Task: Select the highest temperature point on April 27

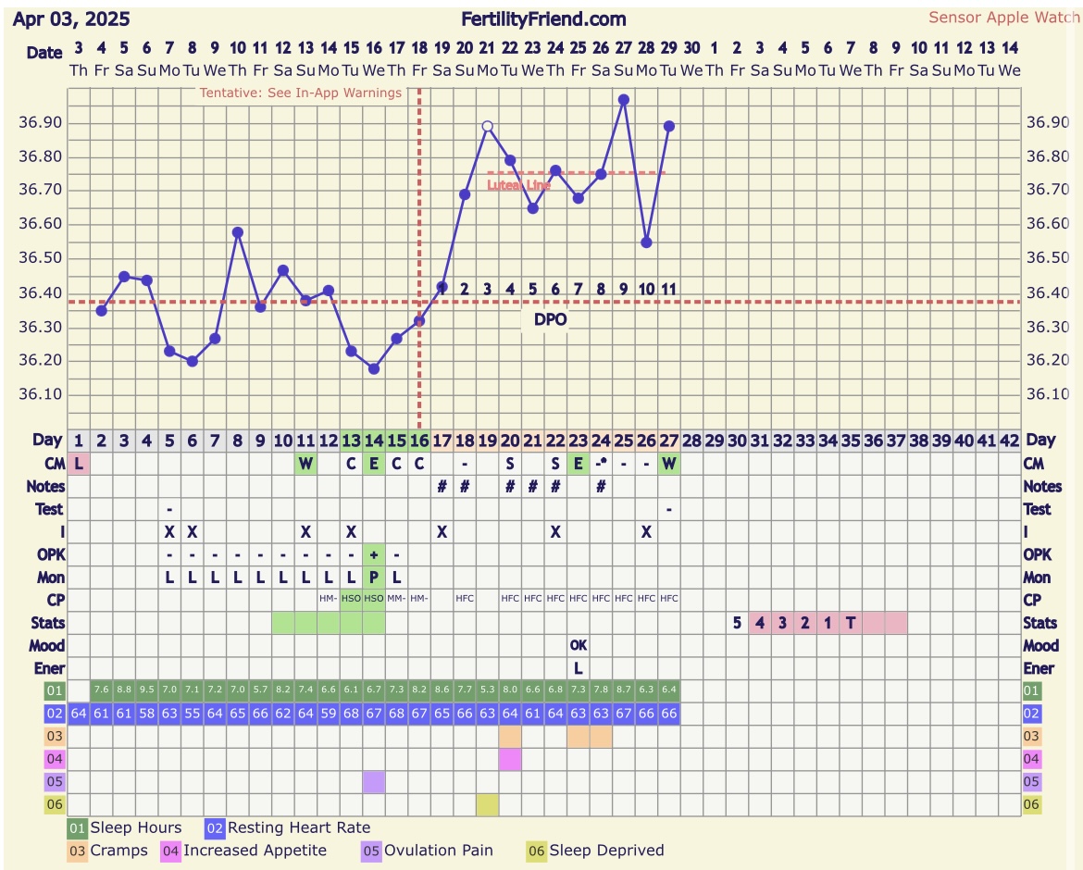Action: coord(624,99)
